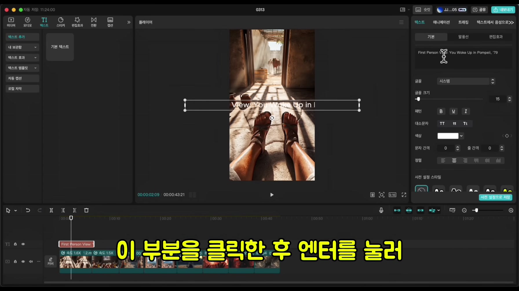This screenshot has width=519, height=291.
Task: Click the 공유 share button
Action: point(479,10)
